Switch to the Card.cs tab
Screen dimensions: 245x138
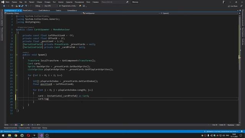(x=59, y=10)
